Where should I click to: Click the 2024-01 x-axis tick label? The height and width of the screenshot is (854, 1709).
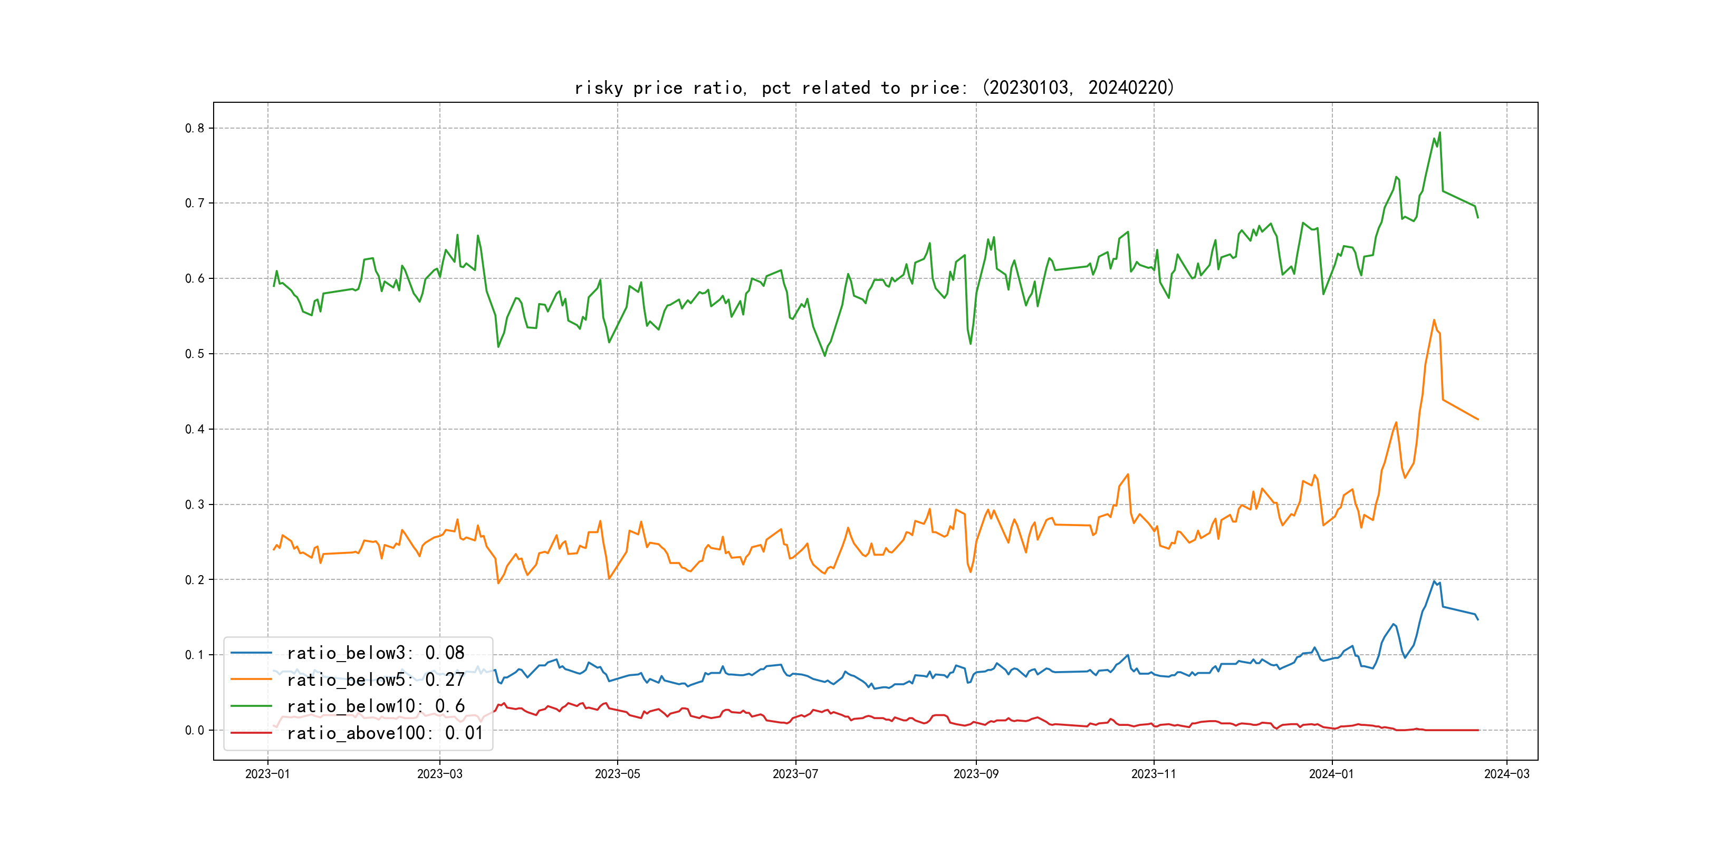1331,774
